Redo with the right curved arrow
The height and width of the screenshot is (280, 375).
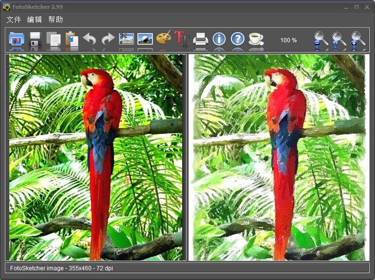tap(108, 39)
